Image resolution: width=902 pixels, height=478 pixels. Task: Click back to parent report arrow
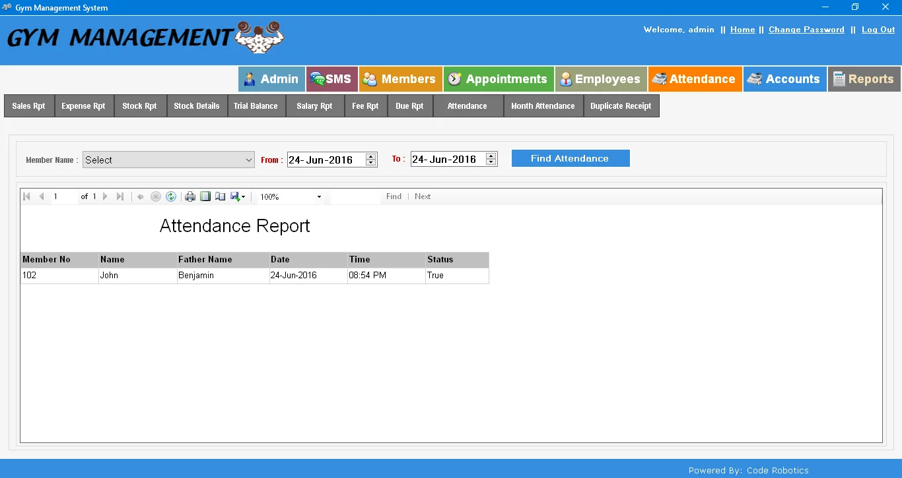pyautogui.click(x=141, y=196)
